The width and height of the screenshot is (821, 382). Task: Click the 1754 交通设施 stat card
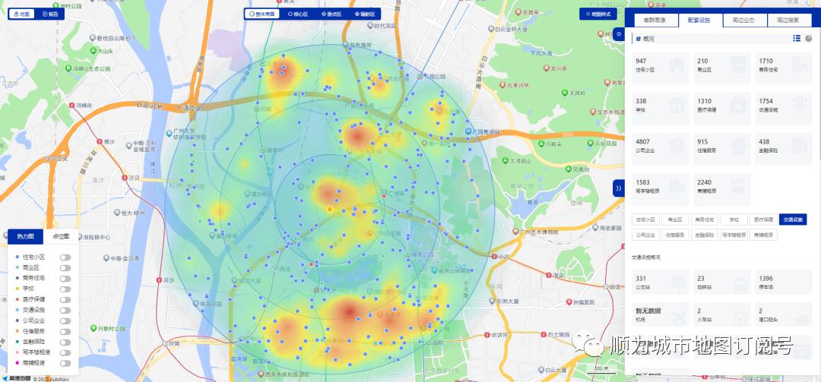[783, 109]
